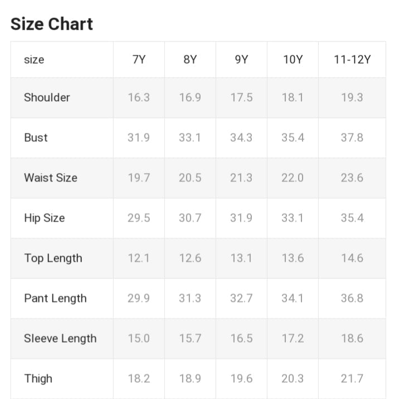Click the Size Chart heading

(x=52, y=24)
